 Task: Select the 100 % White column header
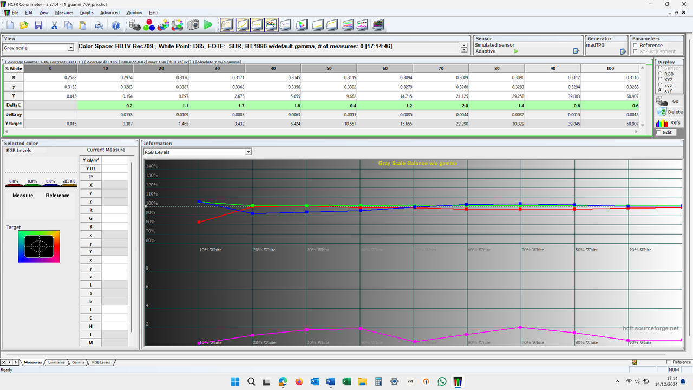pos(610,68)
